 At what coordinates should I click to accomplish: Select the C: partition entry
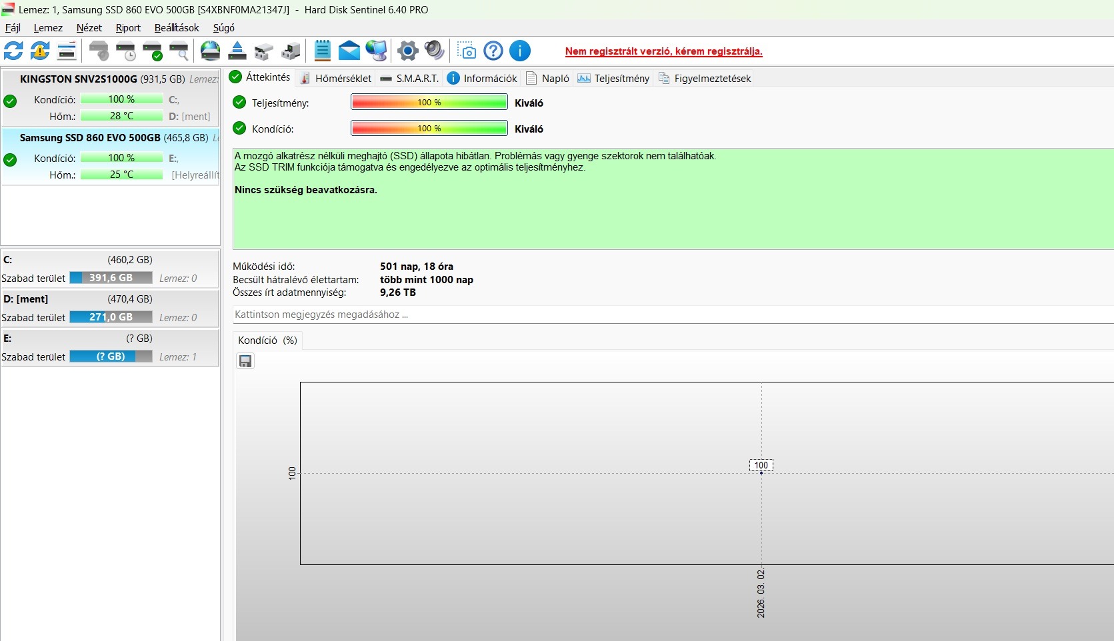[x=110, y=269]
